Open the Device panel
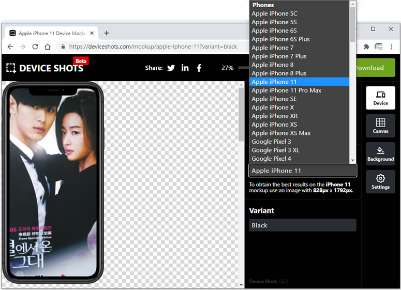The image size is (401, 290). pos(380,98)
